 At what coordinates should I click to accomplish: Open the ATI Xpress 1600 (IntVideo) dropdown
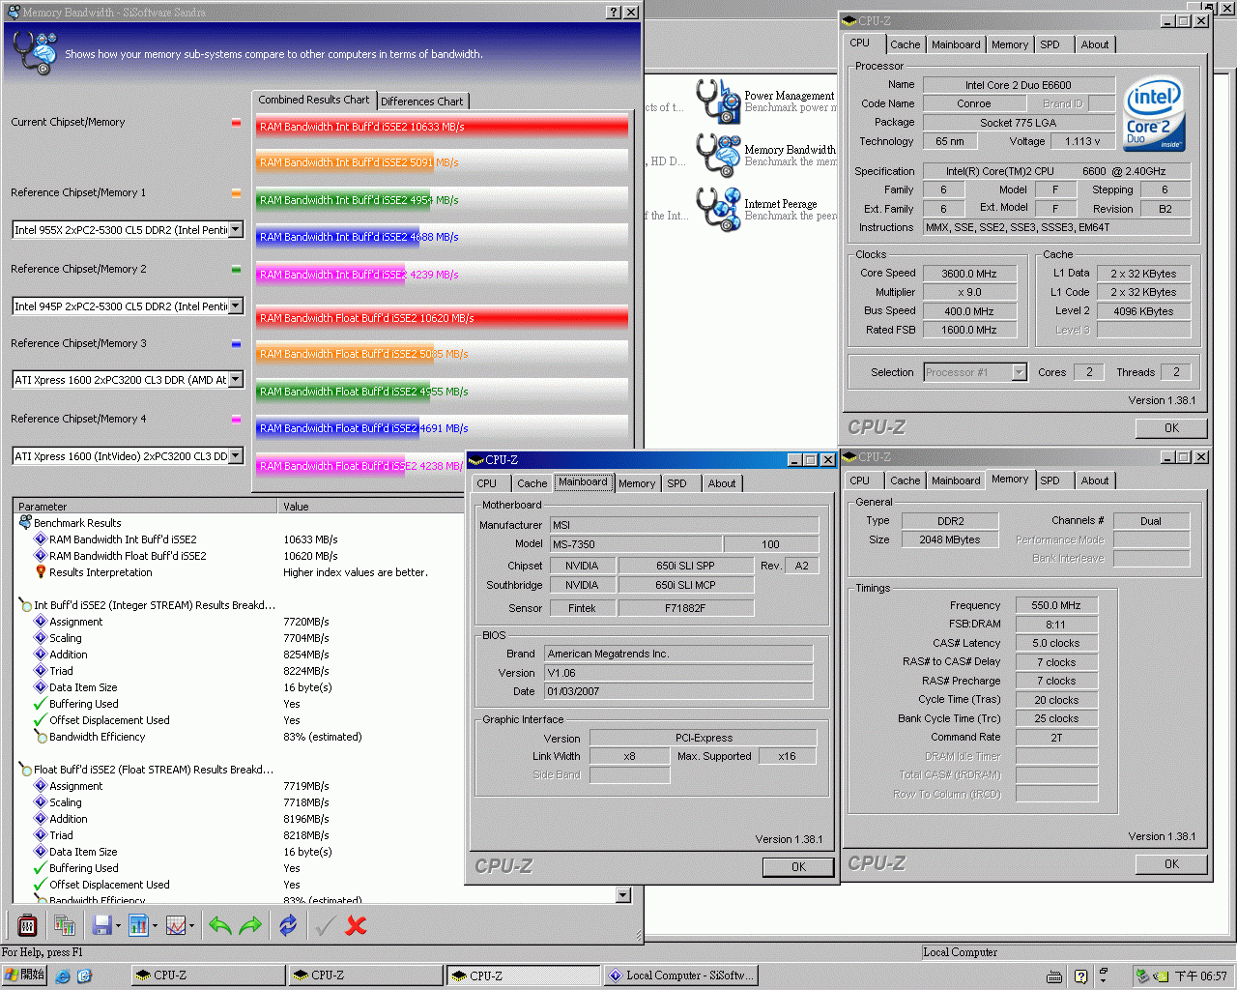[x=235, y=456]
